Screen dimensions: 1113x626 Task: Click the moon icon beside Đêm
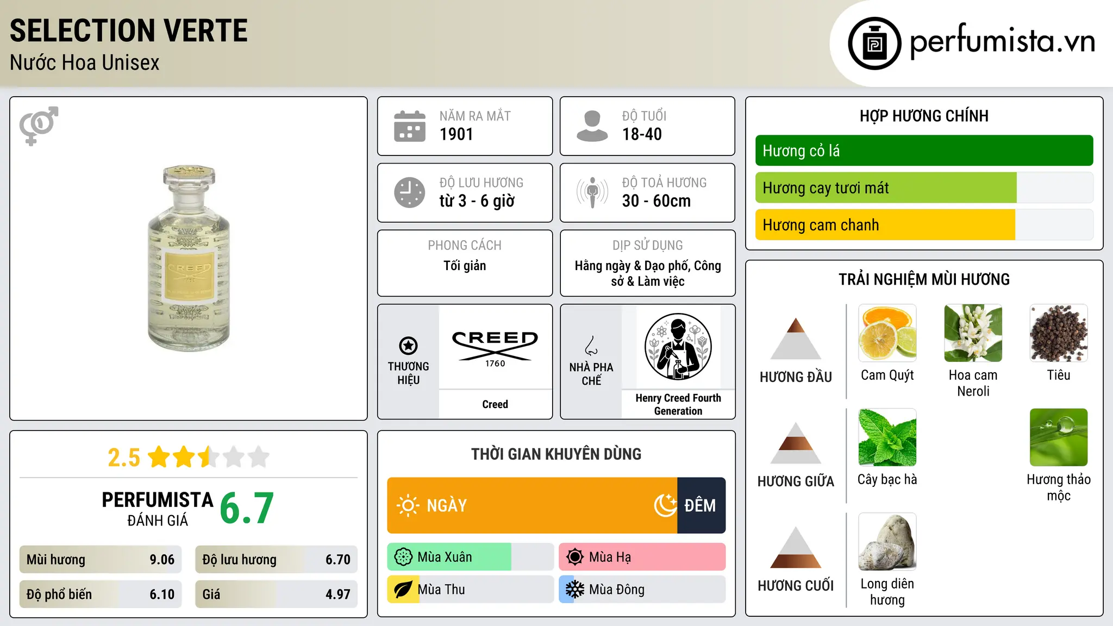[x=665, y=505]
